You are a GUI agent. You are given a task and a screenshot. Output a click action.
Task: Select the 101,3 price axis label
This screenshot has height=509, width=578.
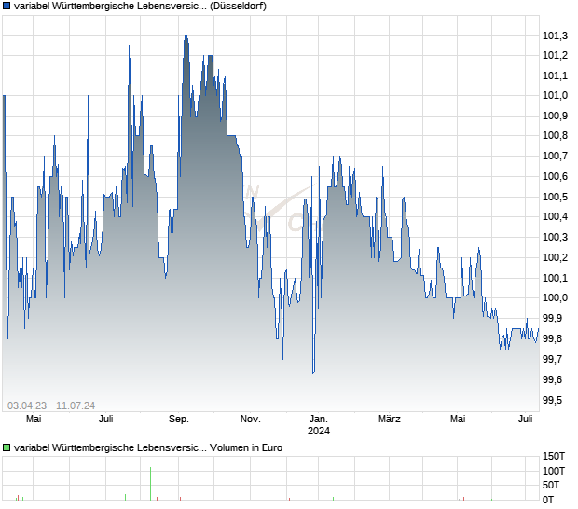pyautogui.click(x=555, y=35)
